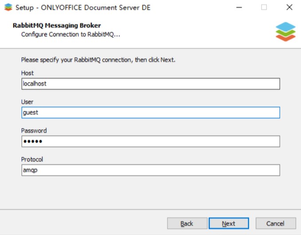
Task: Proceed with the Next button
Action: 229,223
